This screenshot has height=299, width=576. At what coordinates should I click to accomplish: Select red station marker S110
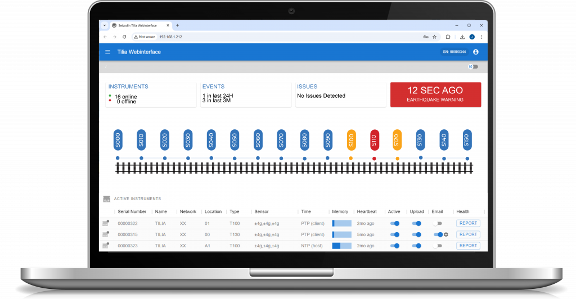click(x=374, y=140)
